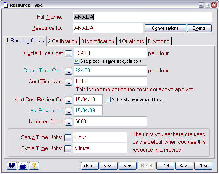Delete the resource with Del button
219x174 pixels.
pos(165,166)
